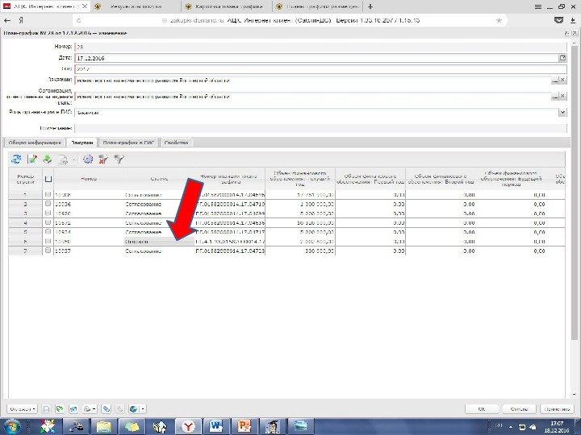
Task: Click the printer icon in bottom toolbar
Action: click(x=87, y=408)
